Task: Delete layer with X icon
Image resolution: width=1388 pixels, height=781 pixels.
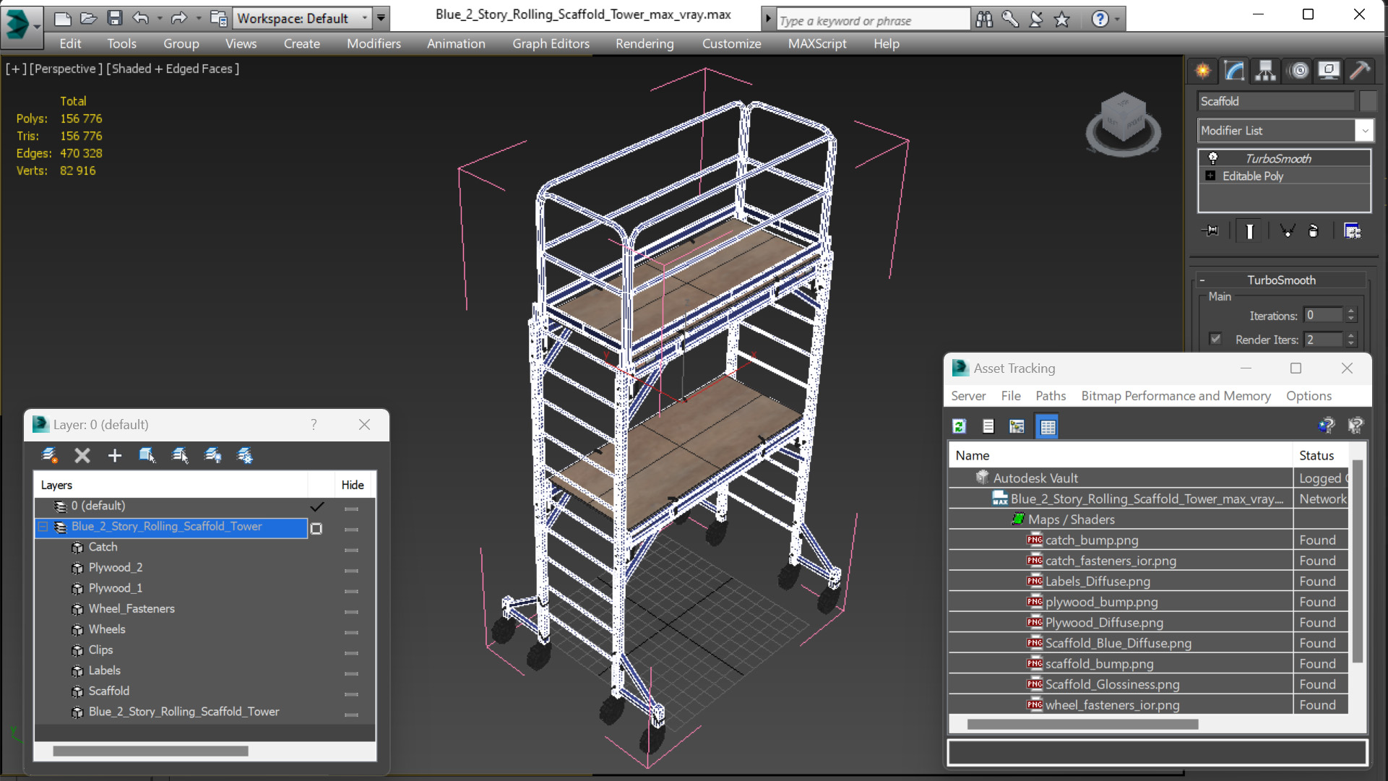Action: click(x=82, y=455)
